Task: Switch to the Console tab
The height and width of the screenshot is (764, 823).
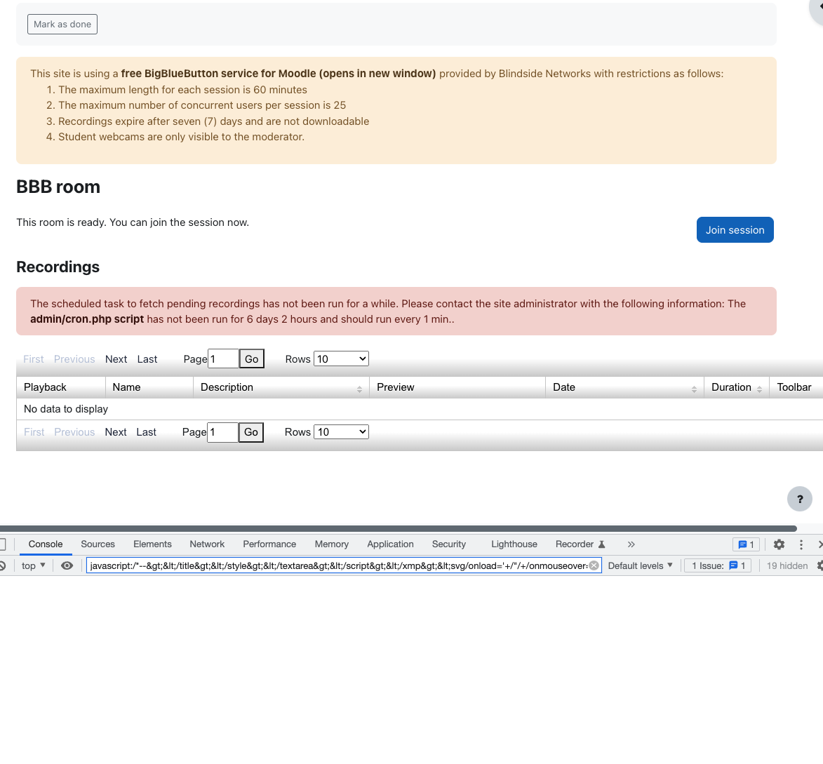Action: (46, 544)
